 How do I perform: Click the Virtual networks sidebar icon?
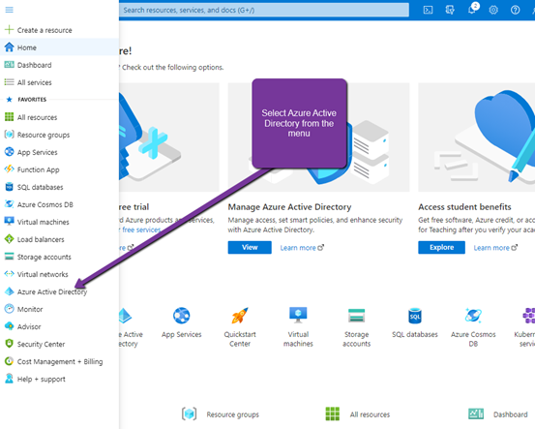pos(10,274)
